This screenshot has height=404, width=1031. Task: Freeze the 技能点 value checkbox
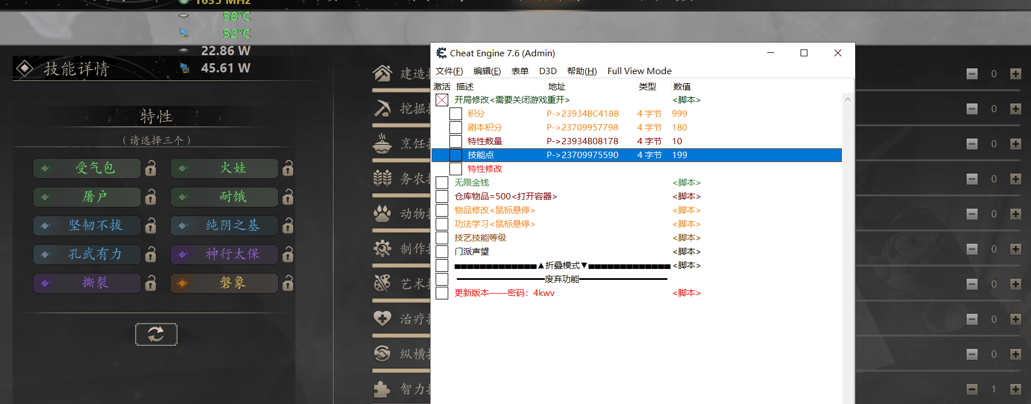456,155
